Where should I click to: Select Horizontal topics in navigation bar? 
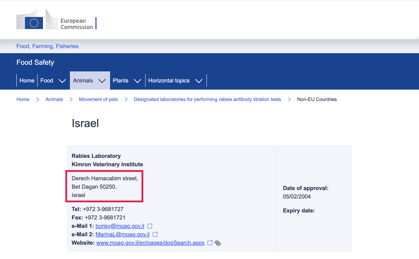click(169, 80)
